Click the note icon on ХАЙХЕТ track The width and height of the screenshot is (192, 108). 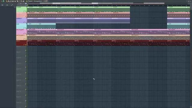coord(24,22)
